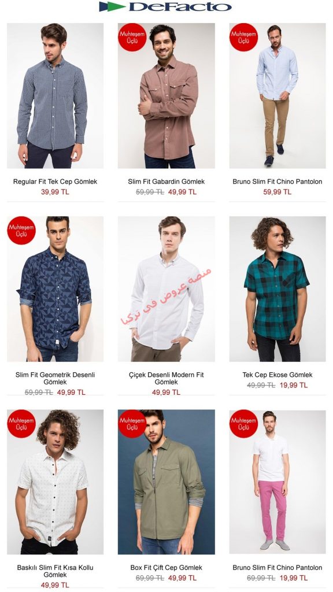Open Baskılı Slim Fit Kısa Kollu Gömlek link
The width and height of the screenshot is (333, 592).
55,571
